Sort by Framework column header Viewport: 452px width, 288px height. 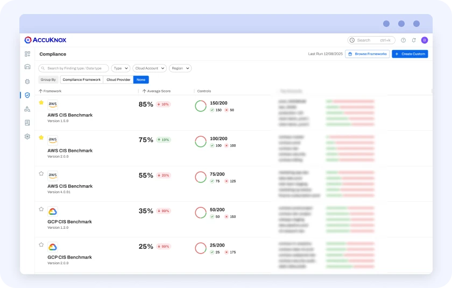[x=50, y=91]
